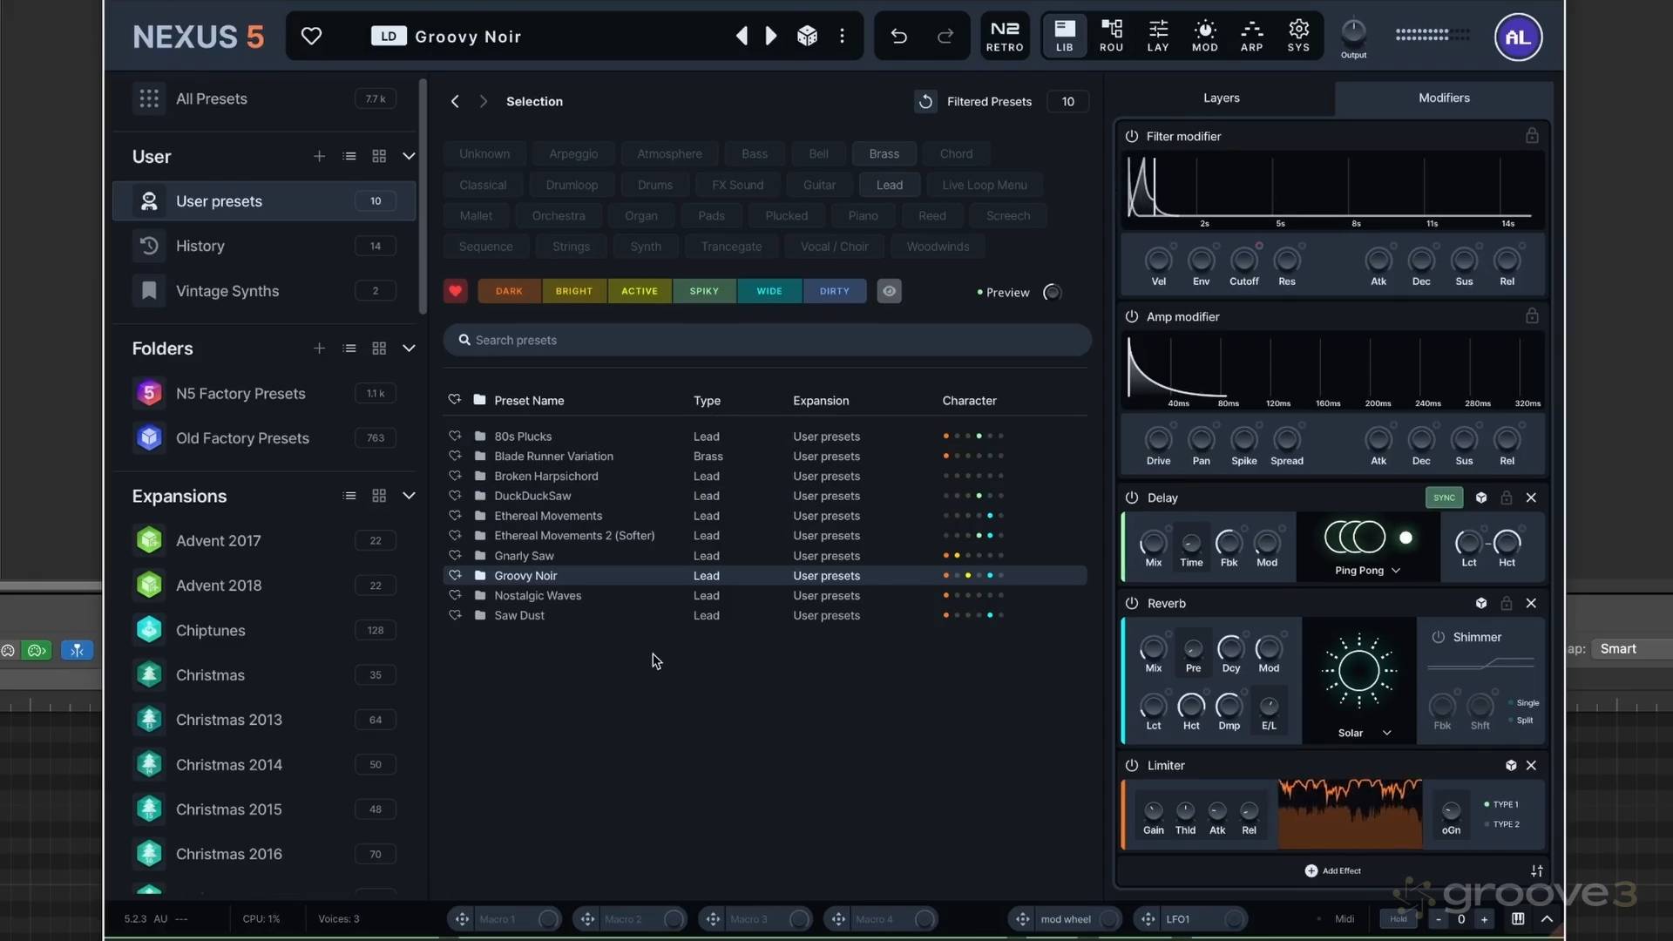
Task: Randomize the Reverb effect dice icon
Action: (x=1481, y=603)
